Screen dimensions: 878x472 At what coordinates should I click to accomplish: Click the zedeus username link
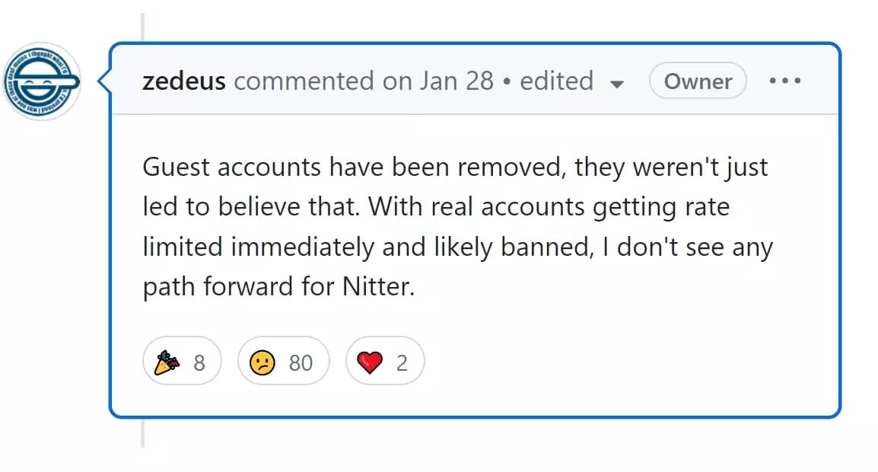tap(183, 80)
